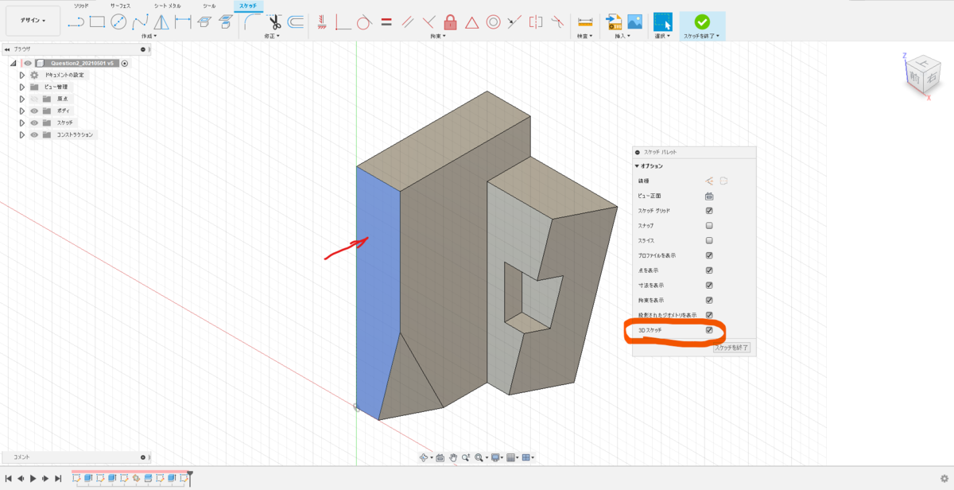The width and height of the screenshot is (954, 490).
Task: Apply the Curvature constraint
Action: pyautogui.click(x=556, y=22)
